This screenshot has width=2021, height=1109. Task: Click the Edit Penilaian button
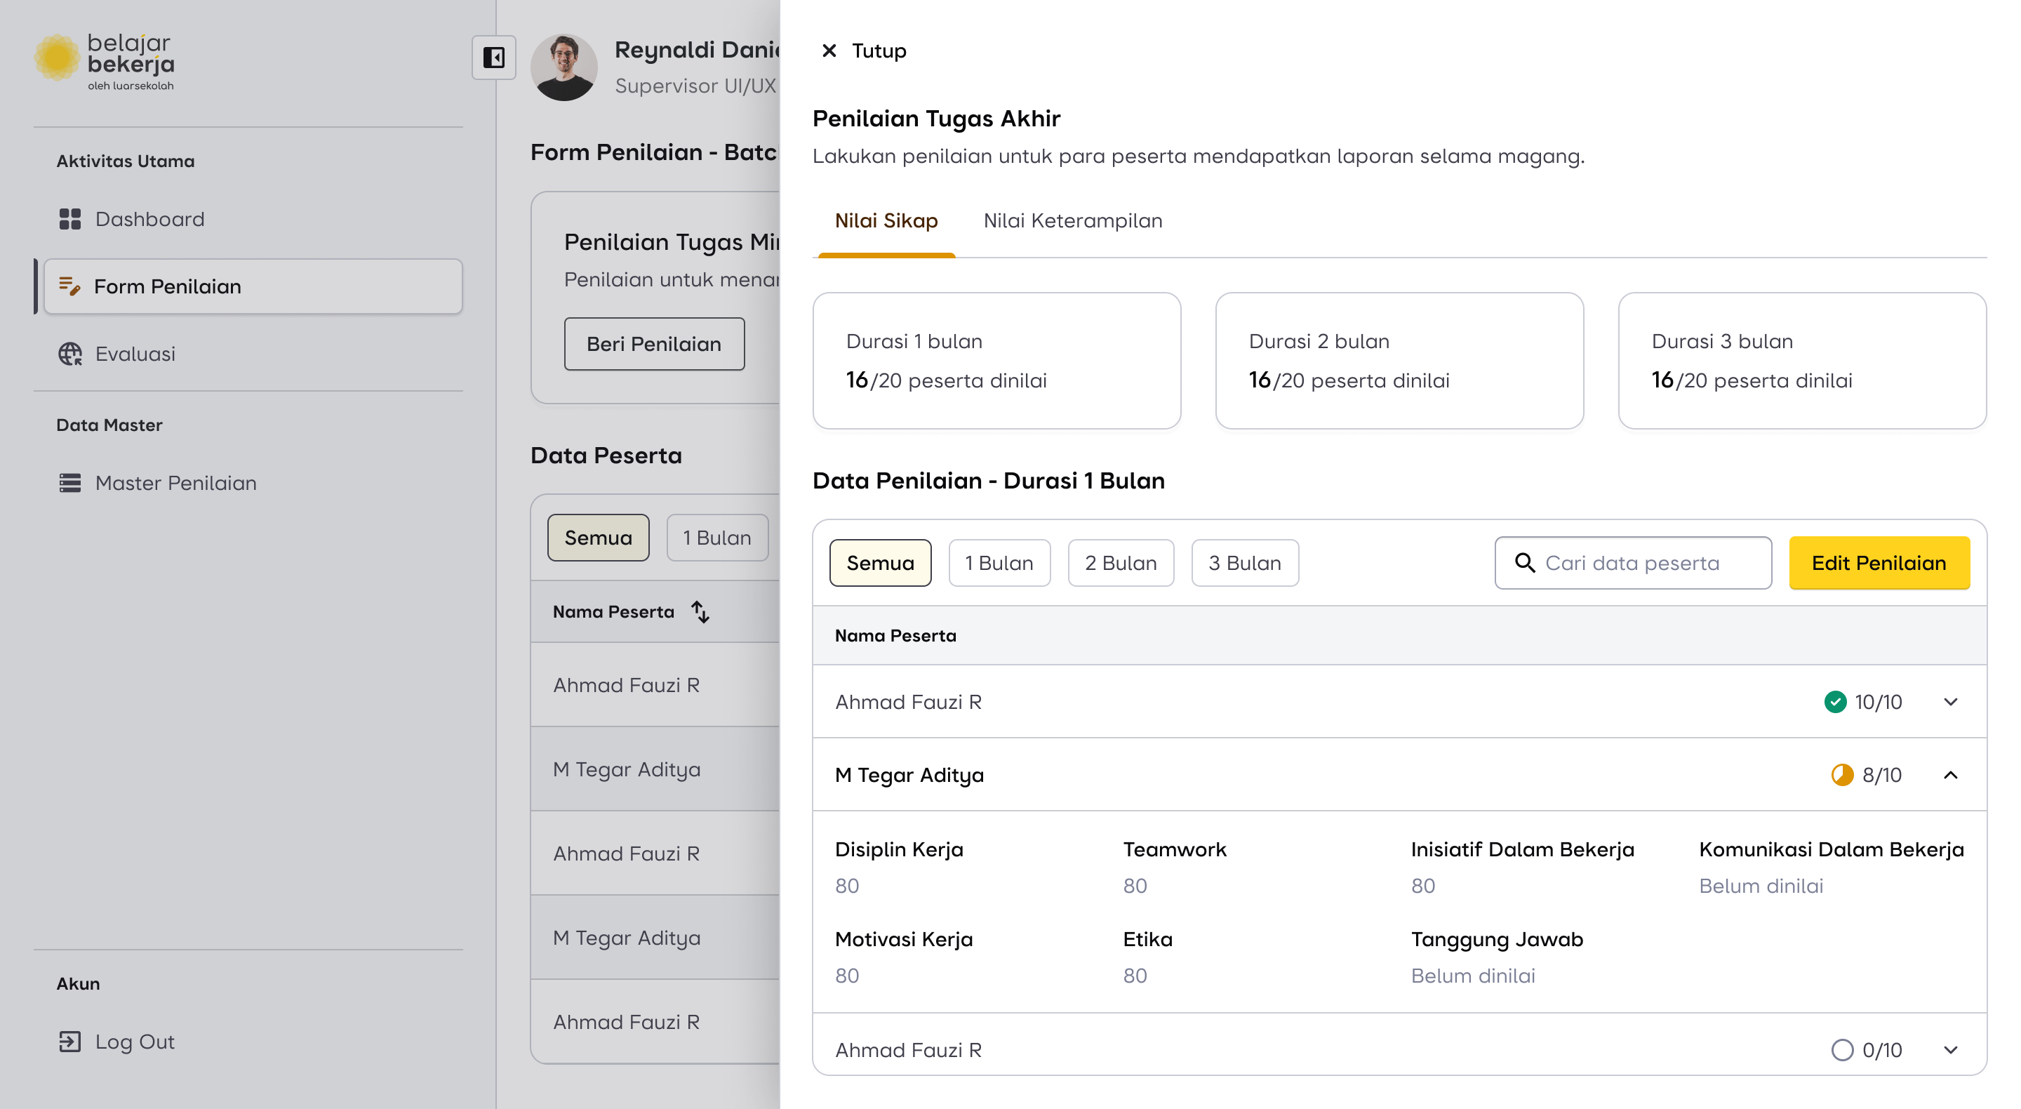coord(1879,563)
